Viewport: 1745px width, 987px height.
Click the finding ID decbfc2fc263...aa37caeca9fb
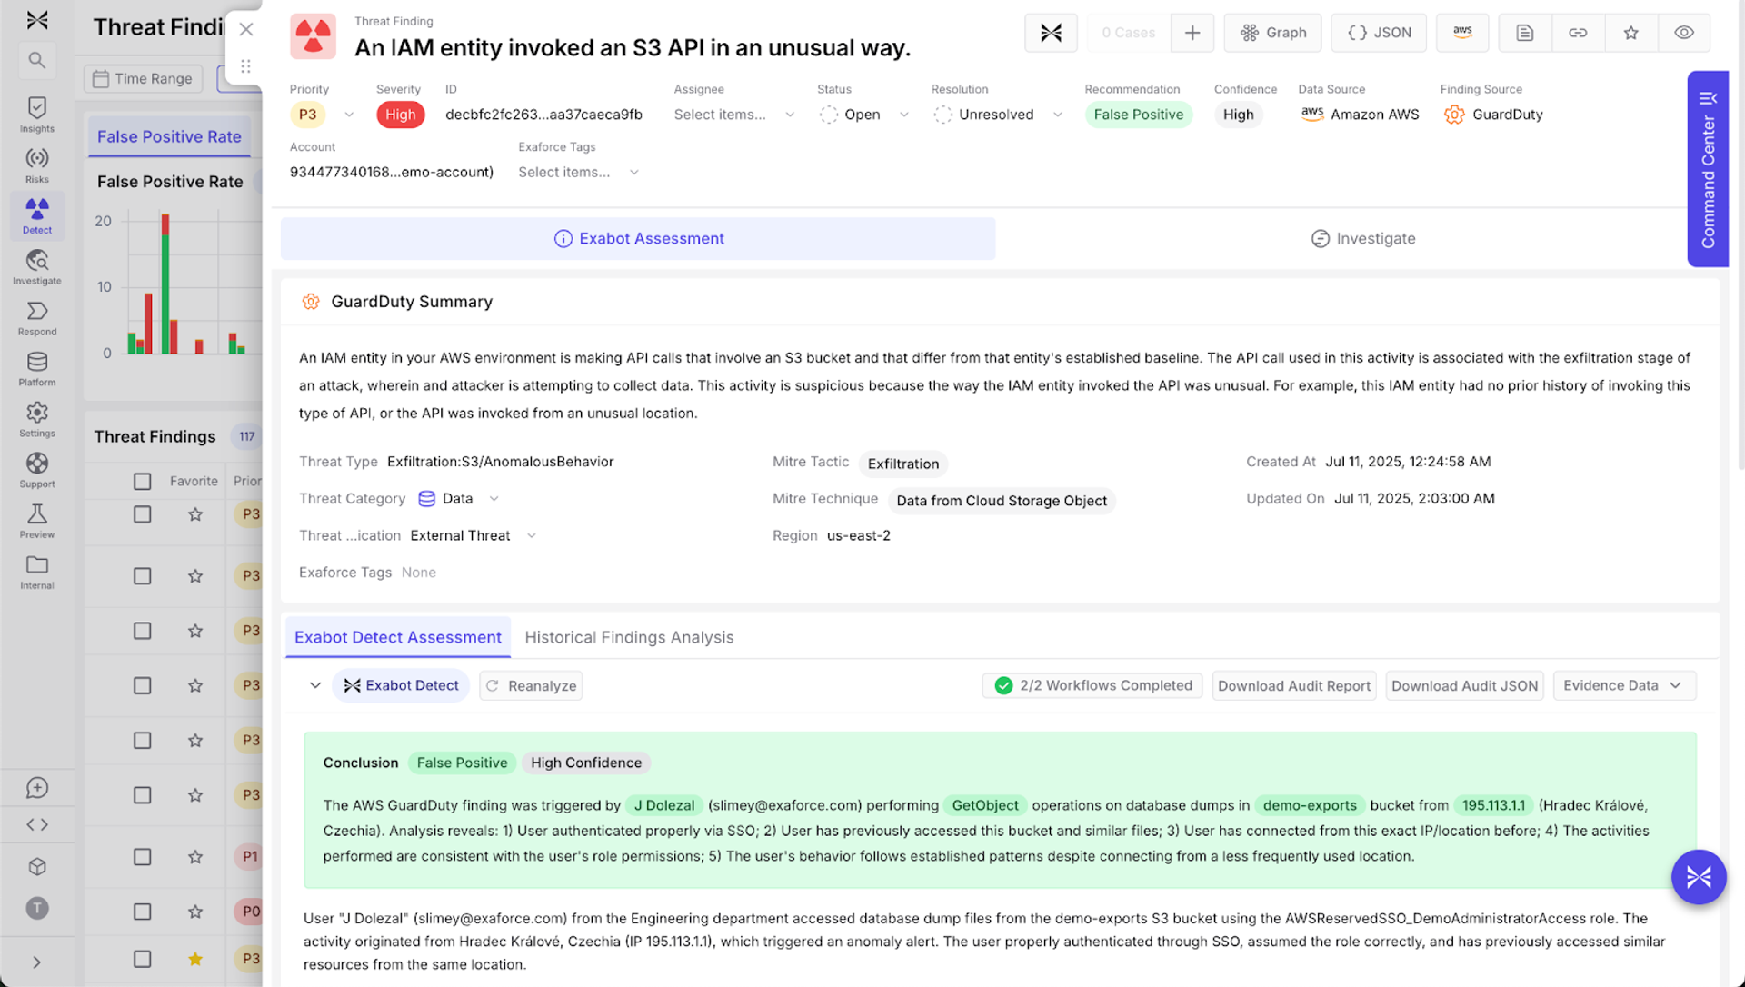click(x=543, y=115)
